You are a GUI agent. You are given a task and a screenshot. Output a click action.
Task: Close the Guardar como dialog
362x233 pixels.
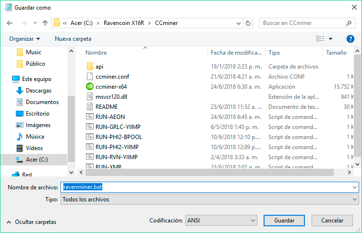tap(354, 7)
